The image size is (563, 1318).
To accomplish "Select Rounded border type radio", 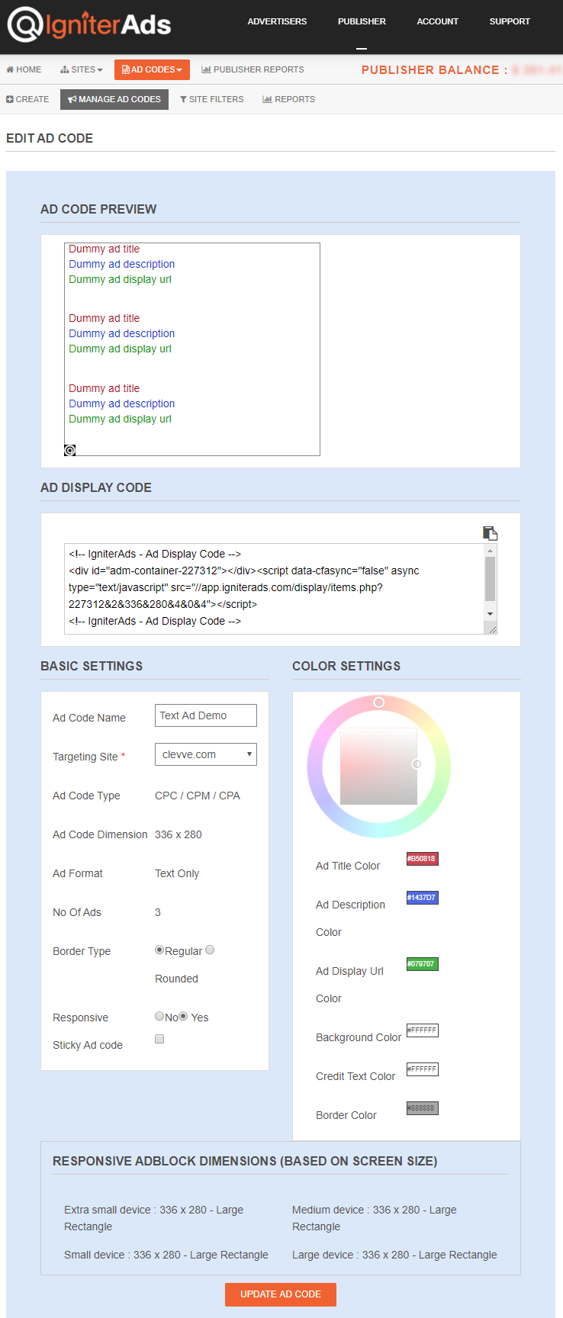I will click(x=210, y=950).
